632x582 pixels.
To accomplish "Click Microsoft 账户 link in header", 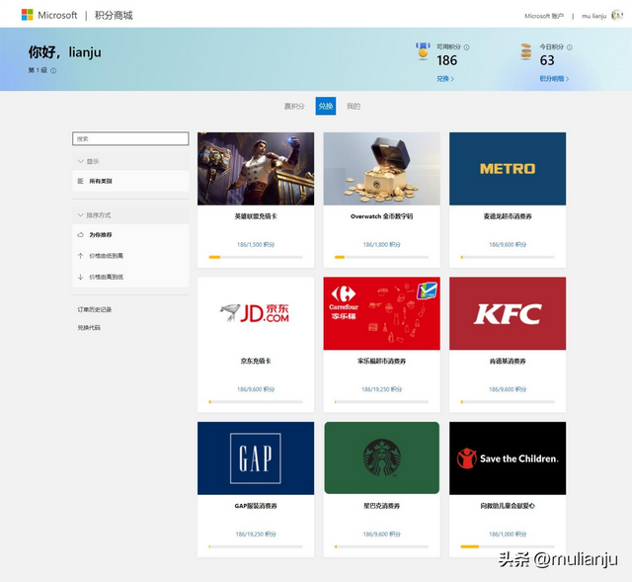I will pyautogui.click(x=544, y=16).
